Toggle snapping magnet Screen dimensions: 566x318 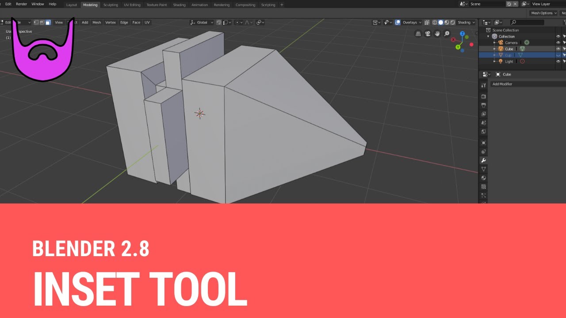pos(219,23)
